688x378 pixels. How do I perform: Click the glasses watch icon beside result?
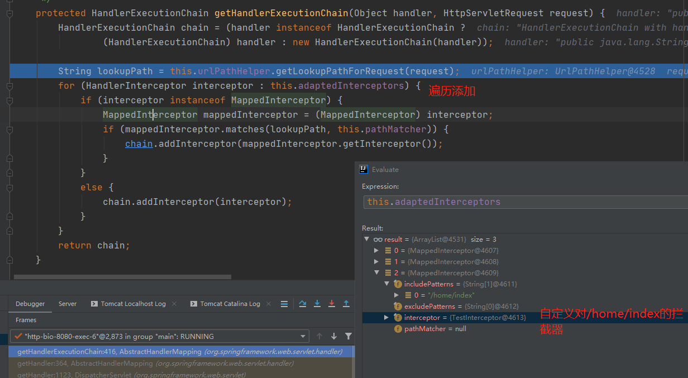(x=378, y=240)
